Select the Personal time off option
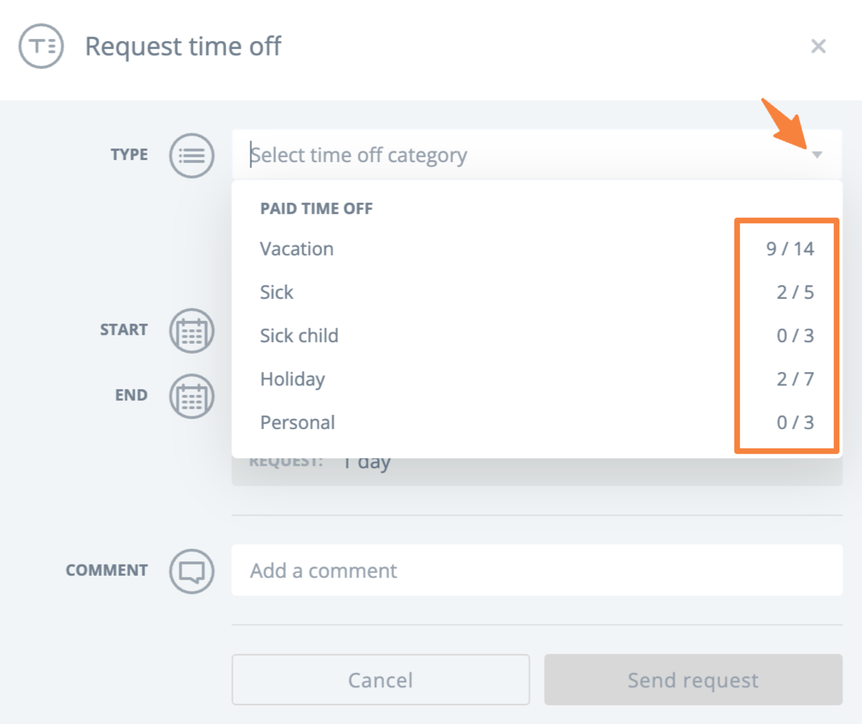The width and height of the screenshot is (862, 724). 297,423
